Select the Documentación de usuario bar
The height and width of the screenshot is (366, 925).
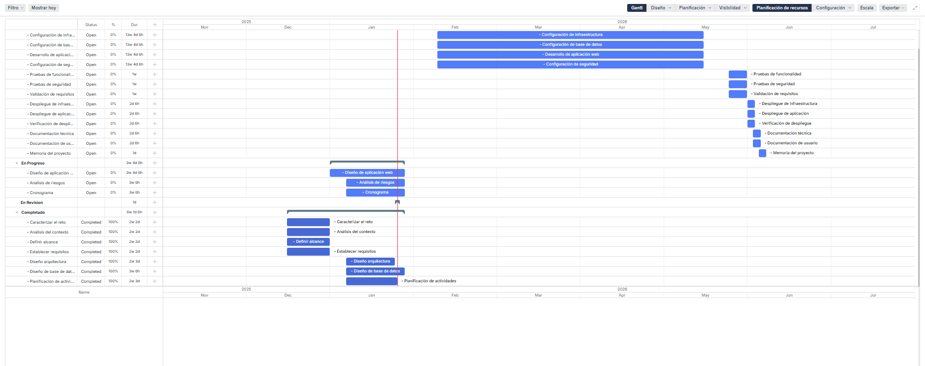click(757, 143)
